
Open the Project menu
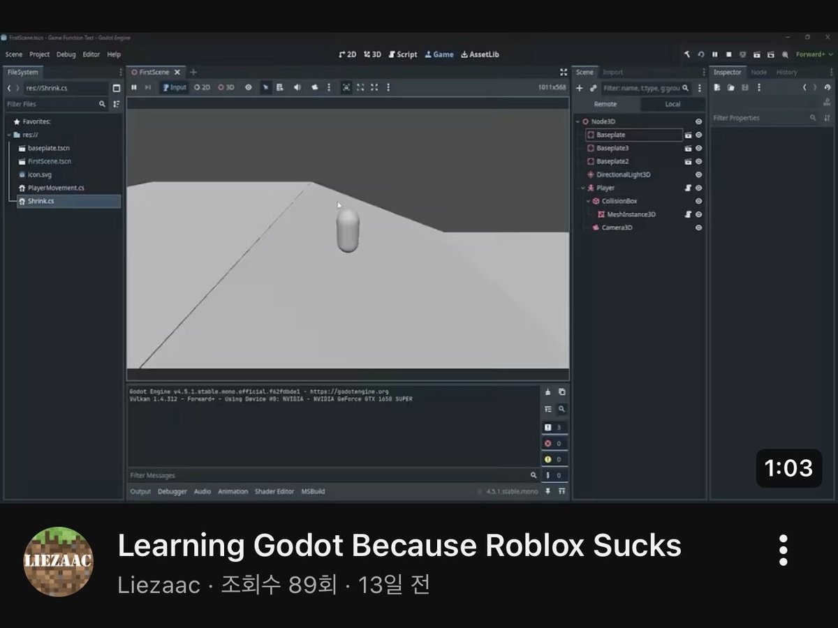click(x=39, y=54)
